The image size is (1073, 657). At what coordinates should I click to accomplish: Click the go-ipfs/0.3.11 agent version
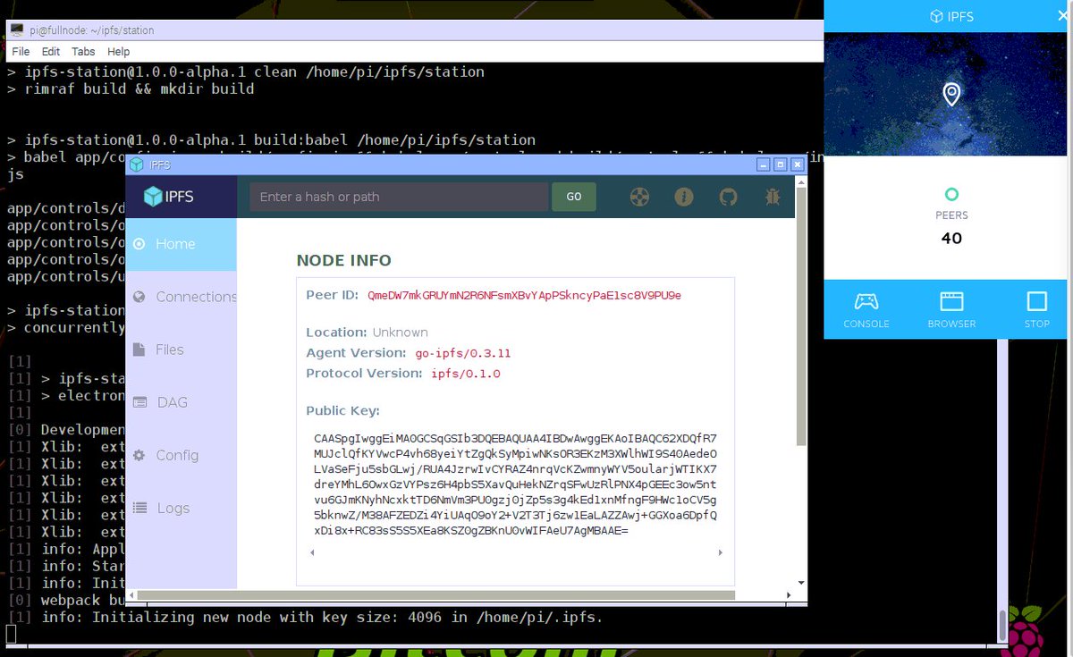click(463, 353)
